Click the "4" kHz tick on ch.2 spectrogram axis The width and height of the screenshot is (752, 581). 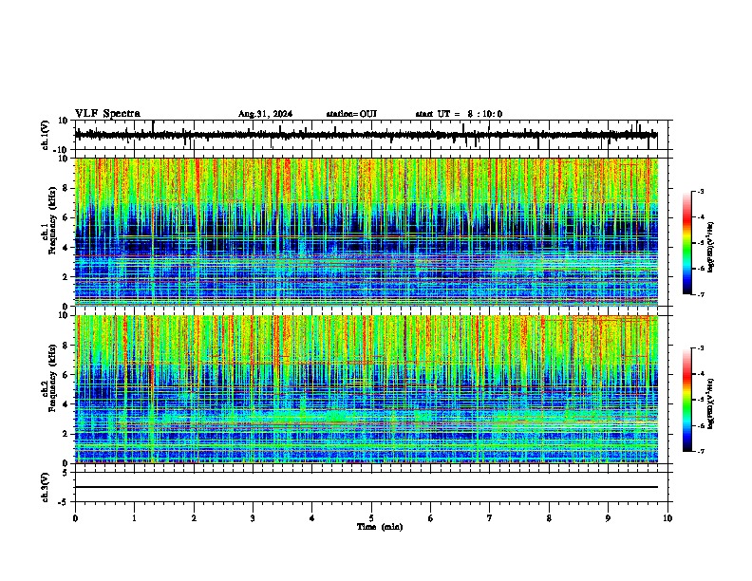66,404
